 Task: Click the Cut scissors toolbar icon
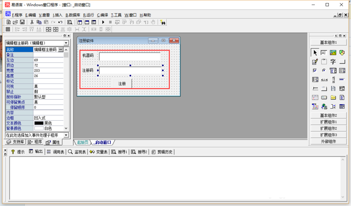32,22
